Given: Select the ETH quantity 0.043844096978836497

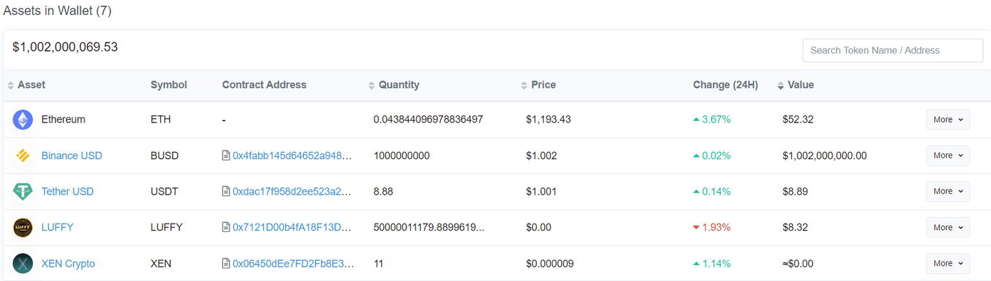Looking at the screenshot, I should [428, 119].
